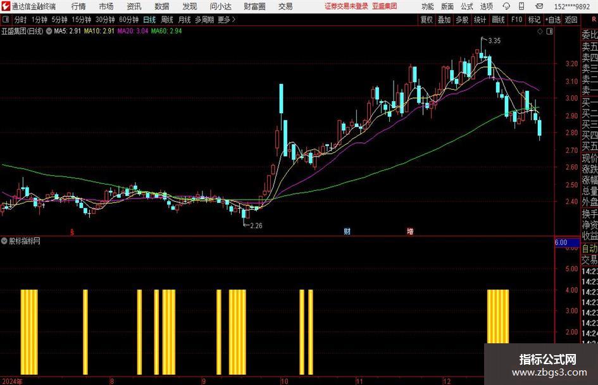Click the MA10: 2.91 value label
The image size is (598, 385).
(x=99, y=31)
